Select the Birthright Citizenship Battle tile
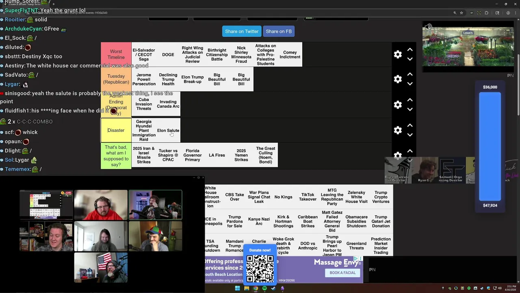The width and height of the screenshot is (520, 293). pyautogui.click(x=217, y=55)
